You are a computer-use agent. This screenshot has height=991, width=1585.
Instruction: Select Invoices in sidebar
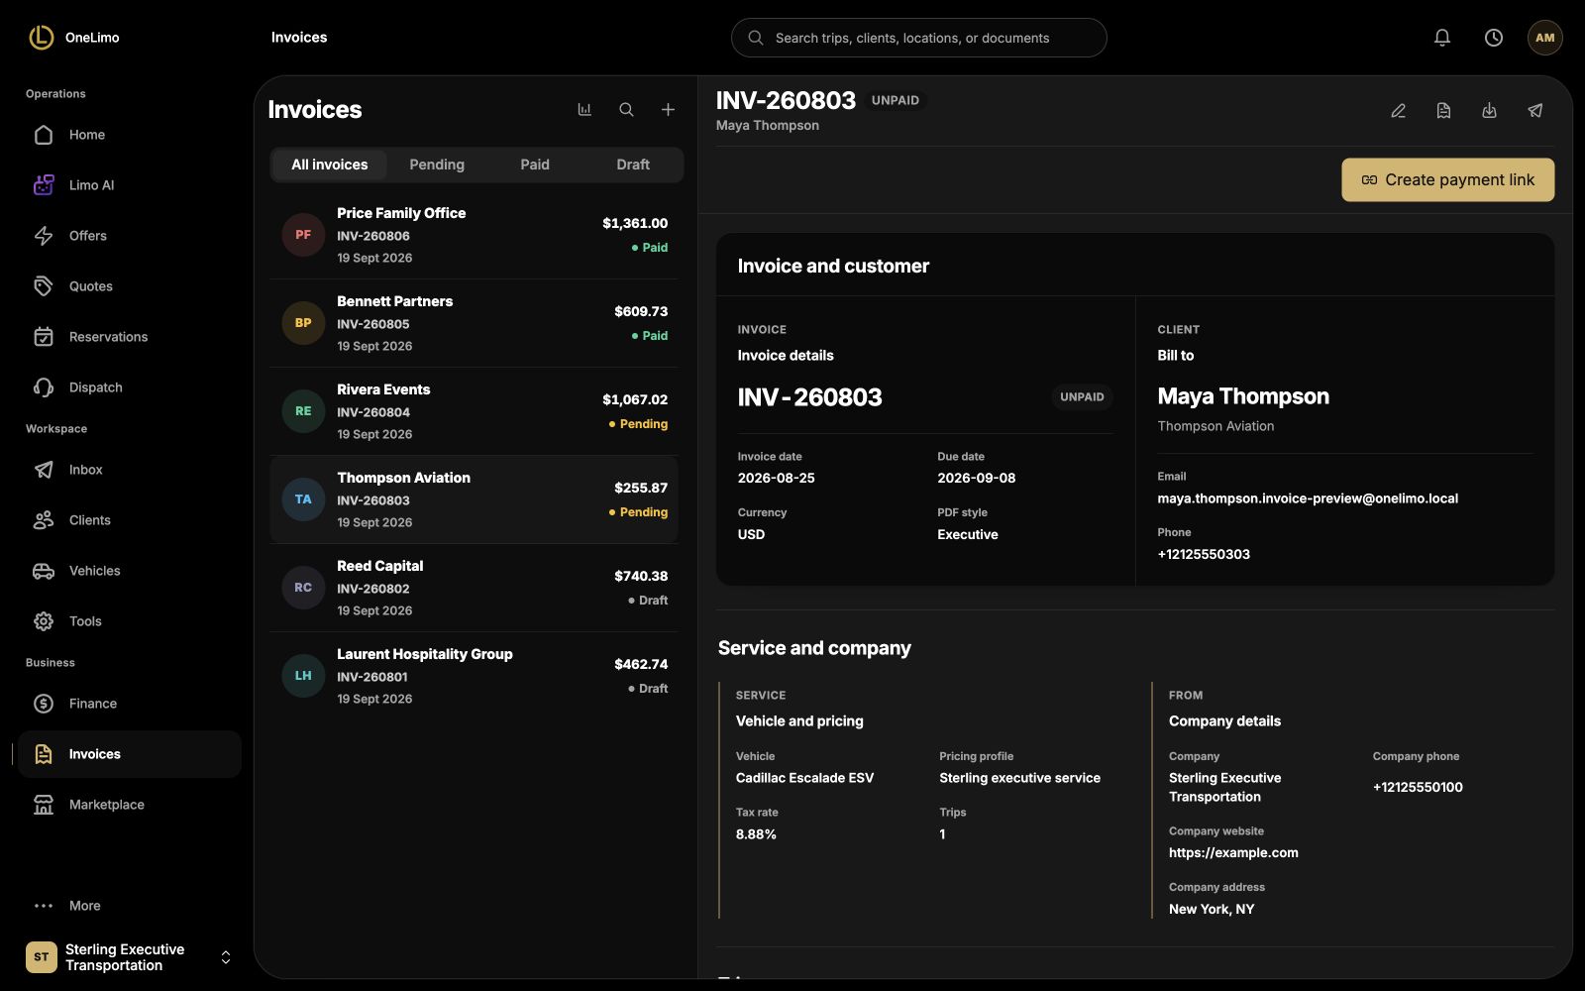point(130,754)
